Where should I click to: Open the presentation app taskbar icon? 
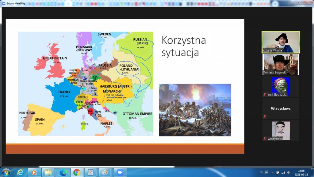[x=91, y=172]
